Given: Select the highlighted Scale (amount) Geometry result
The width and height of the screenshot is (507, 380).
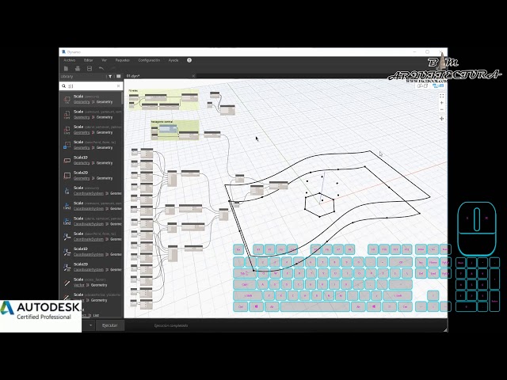Looking at the screenshot, I should (90, 99).
